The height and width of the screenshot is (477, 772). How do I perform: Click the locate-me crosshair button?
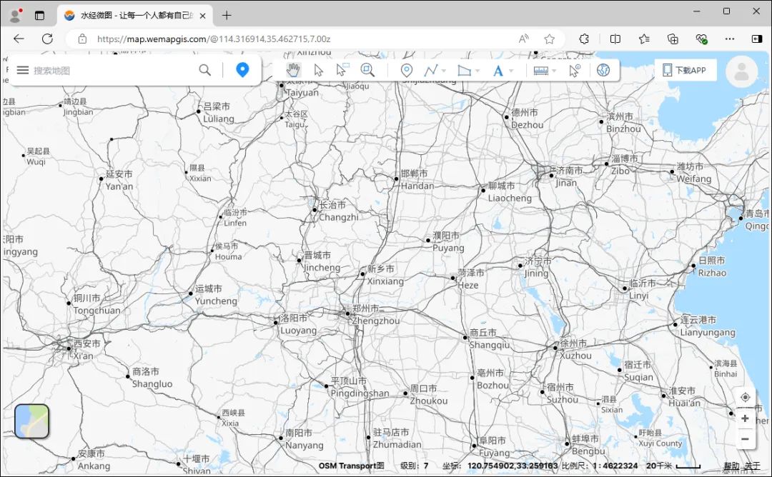click(746, 397)
